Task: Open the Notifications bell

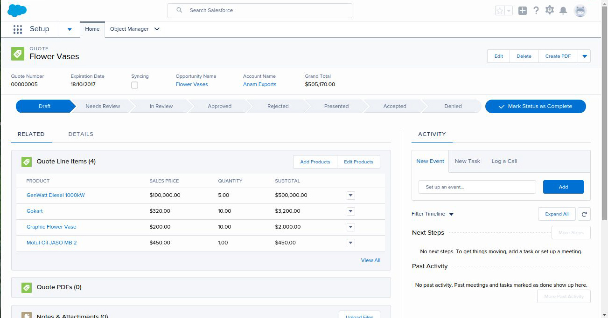Action: 563,10
